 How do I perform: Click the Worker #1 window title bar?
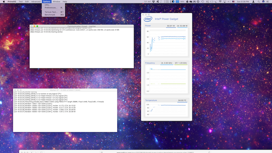[x=65, y=90]
